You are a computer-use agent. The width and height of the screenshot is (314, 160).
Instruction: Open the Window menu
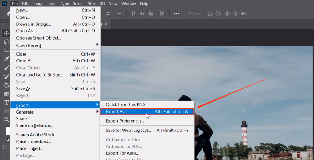tap(128, 3)
